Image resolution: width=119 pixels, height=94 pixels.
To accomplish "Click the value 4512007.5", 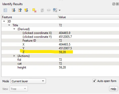I will pos(65,48).
